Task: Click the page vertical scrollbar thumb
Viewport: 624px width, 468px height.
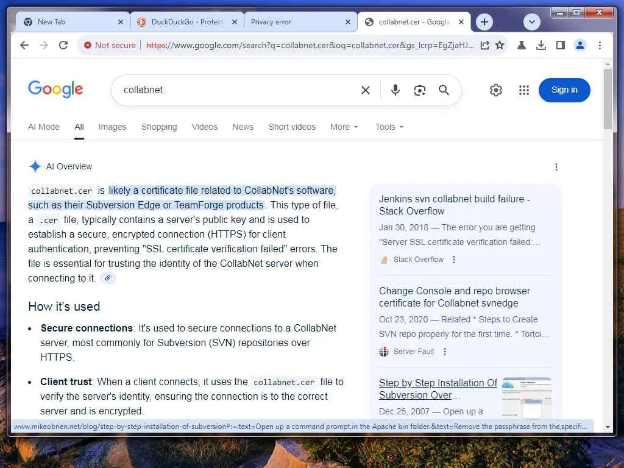Action: click(608, 99)
